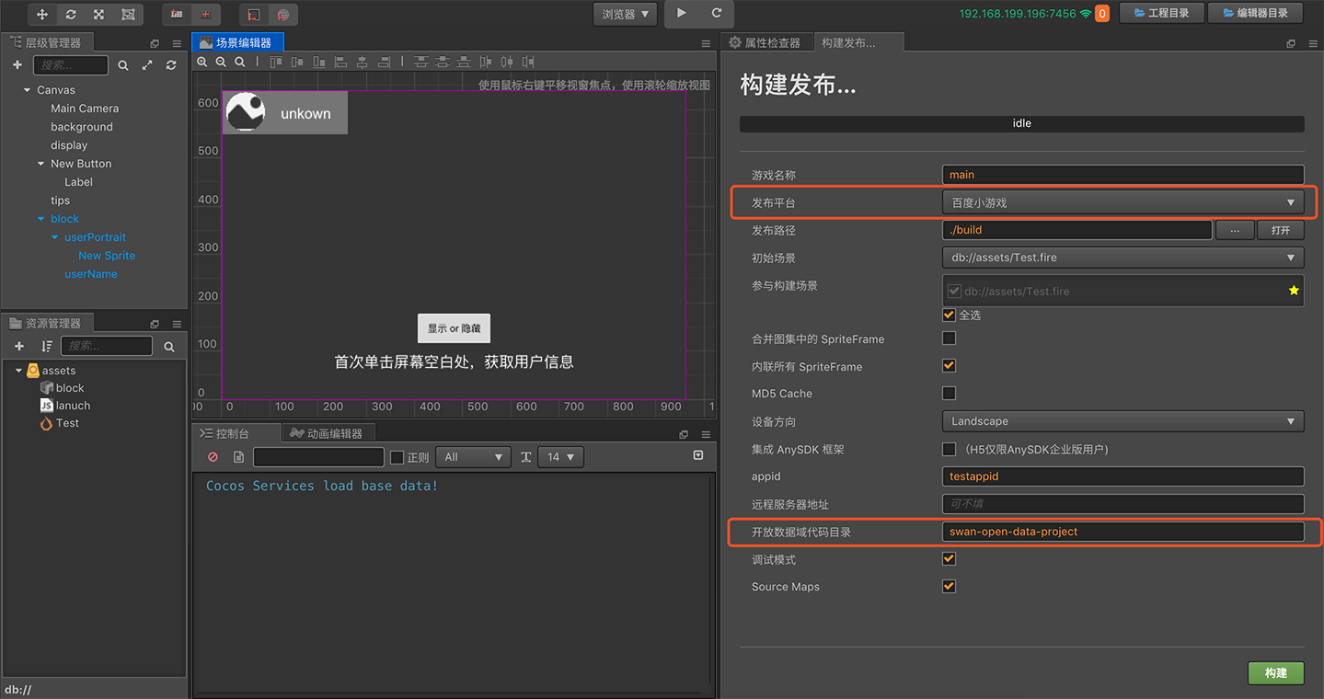
Task: Click the orange notification count badge
Action: [x=1101, y=14]
